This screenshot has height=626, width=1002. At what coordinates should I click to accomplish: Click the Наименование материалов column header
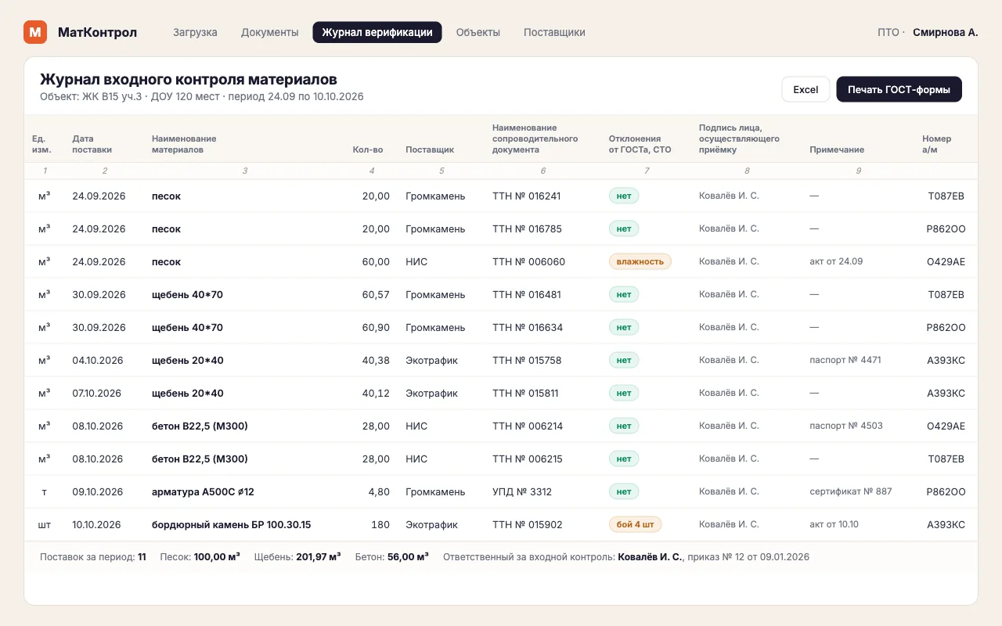184,144
